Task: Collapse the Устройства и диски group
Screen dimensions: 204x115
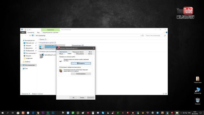Action: (39, 42)
